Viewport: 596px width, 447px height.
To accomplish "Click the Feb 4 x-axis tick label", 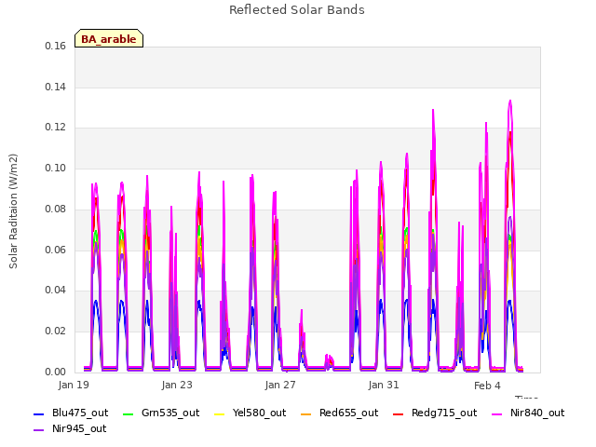I will coord(487,386).
